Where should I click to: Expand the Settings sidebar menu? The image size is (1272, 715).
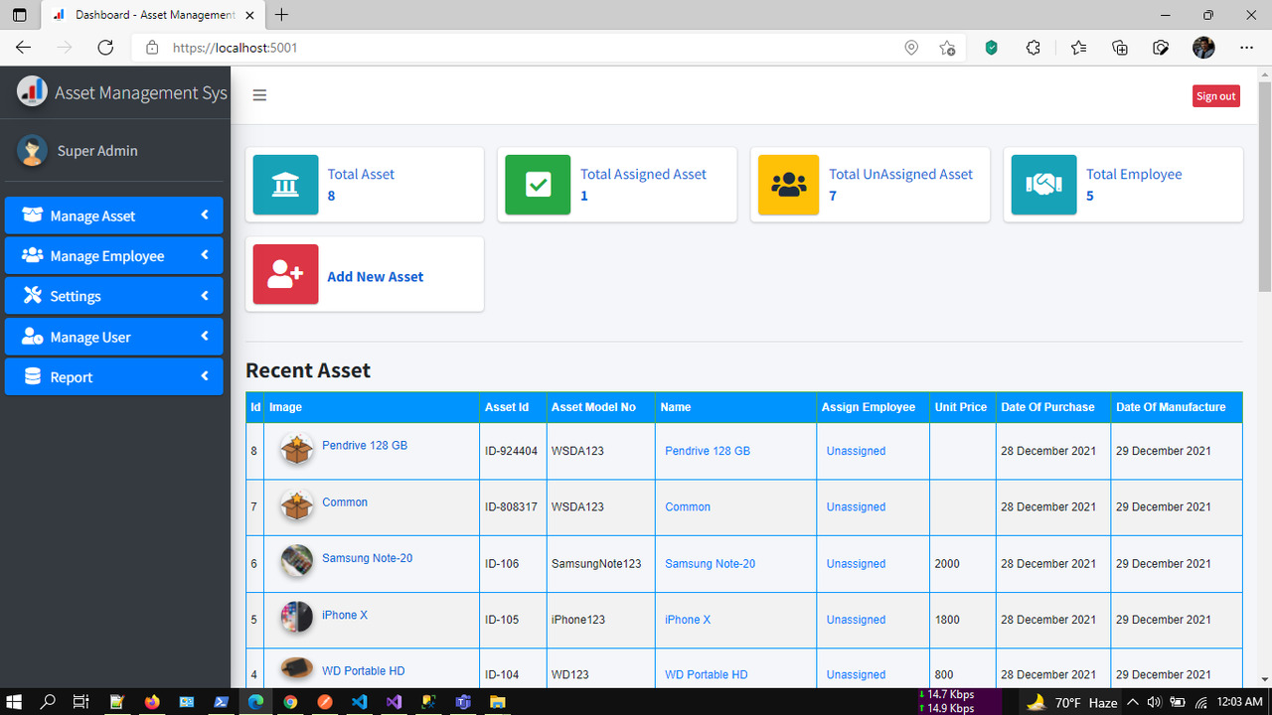(113, 296)
